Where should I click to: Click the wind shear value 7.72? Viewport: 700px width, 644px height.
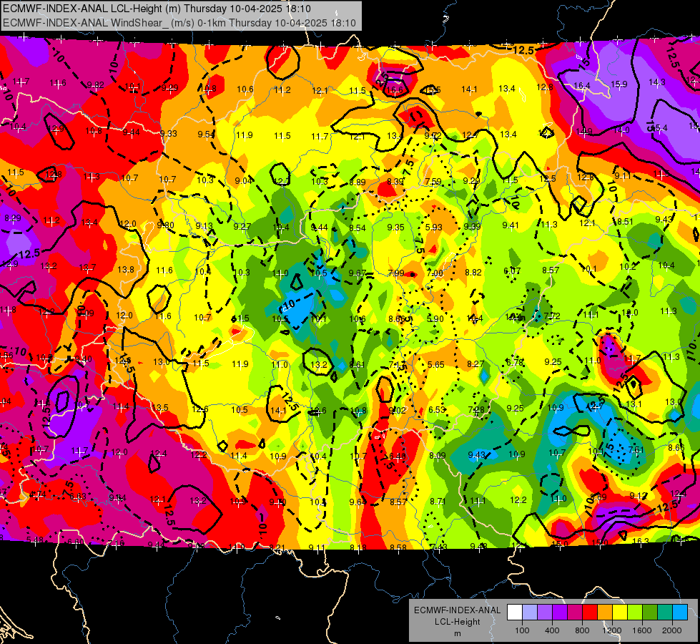click(x=552, y=316)
